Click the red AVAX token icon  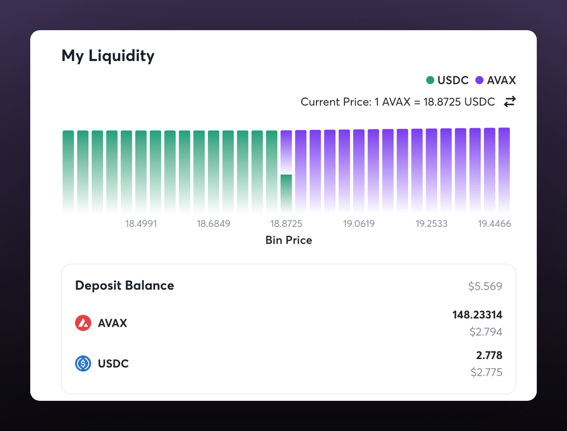pyautogui.click(x=83, y=323)
